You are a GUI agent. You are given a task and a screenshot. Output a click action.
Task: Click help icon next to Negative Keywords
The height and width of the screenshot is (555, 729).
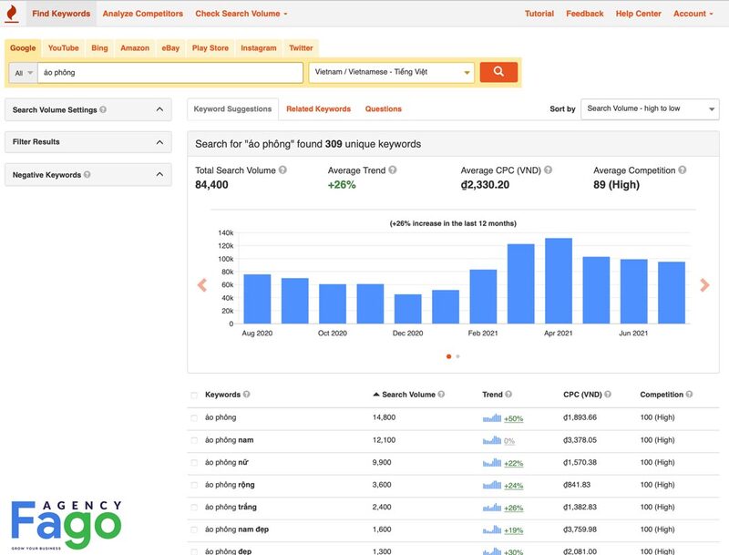[x=87, y=175]
